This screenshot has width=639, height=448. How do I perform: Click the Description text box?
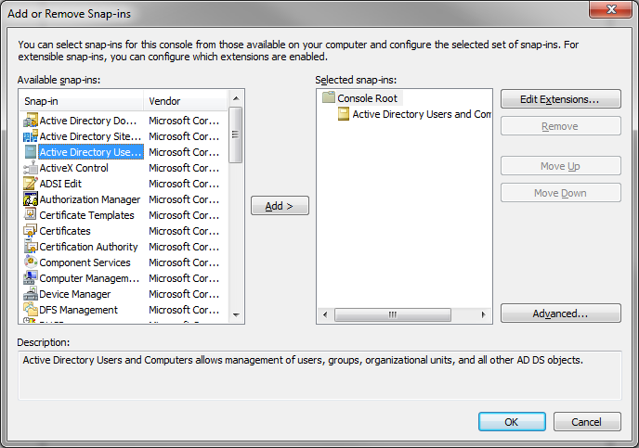coord(319,375)
